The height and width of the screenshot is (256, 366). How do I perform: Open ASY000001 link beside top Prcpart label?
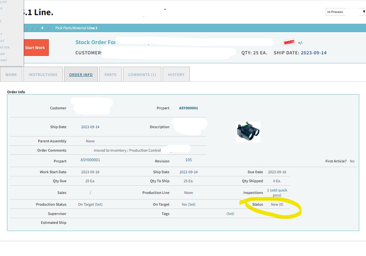tap(188, 108)
